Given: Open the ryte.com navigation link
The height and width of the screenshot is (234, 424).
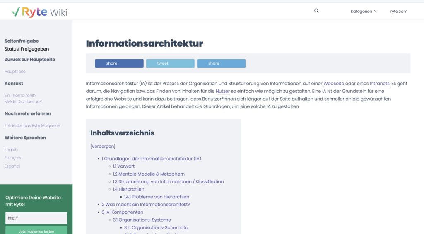Looking at the screenshot, I should click(399, 11).
